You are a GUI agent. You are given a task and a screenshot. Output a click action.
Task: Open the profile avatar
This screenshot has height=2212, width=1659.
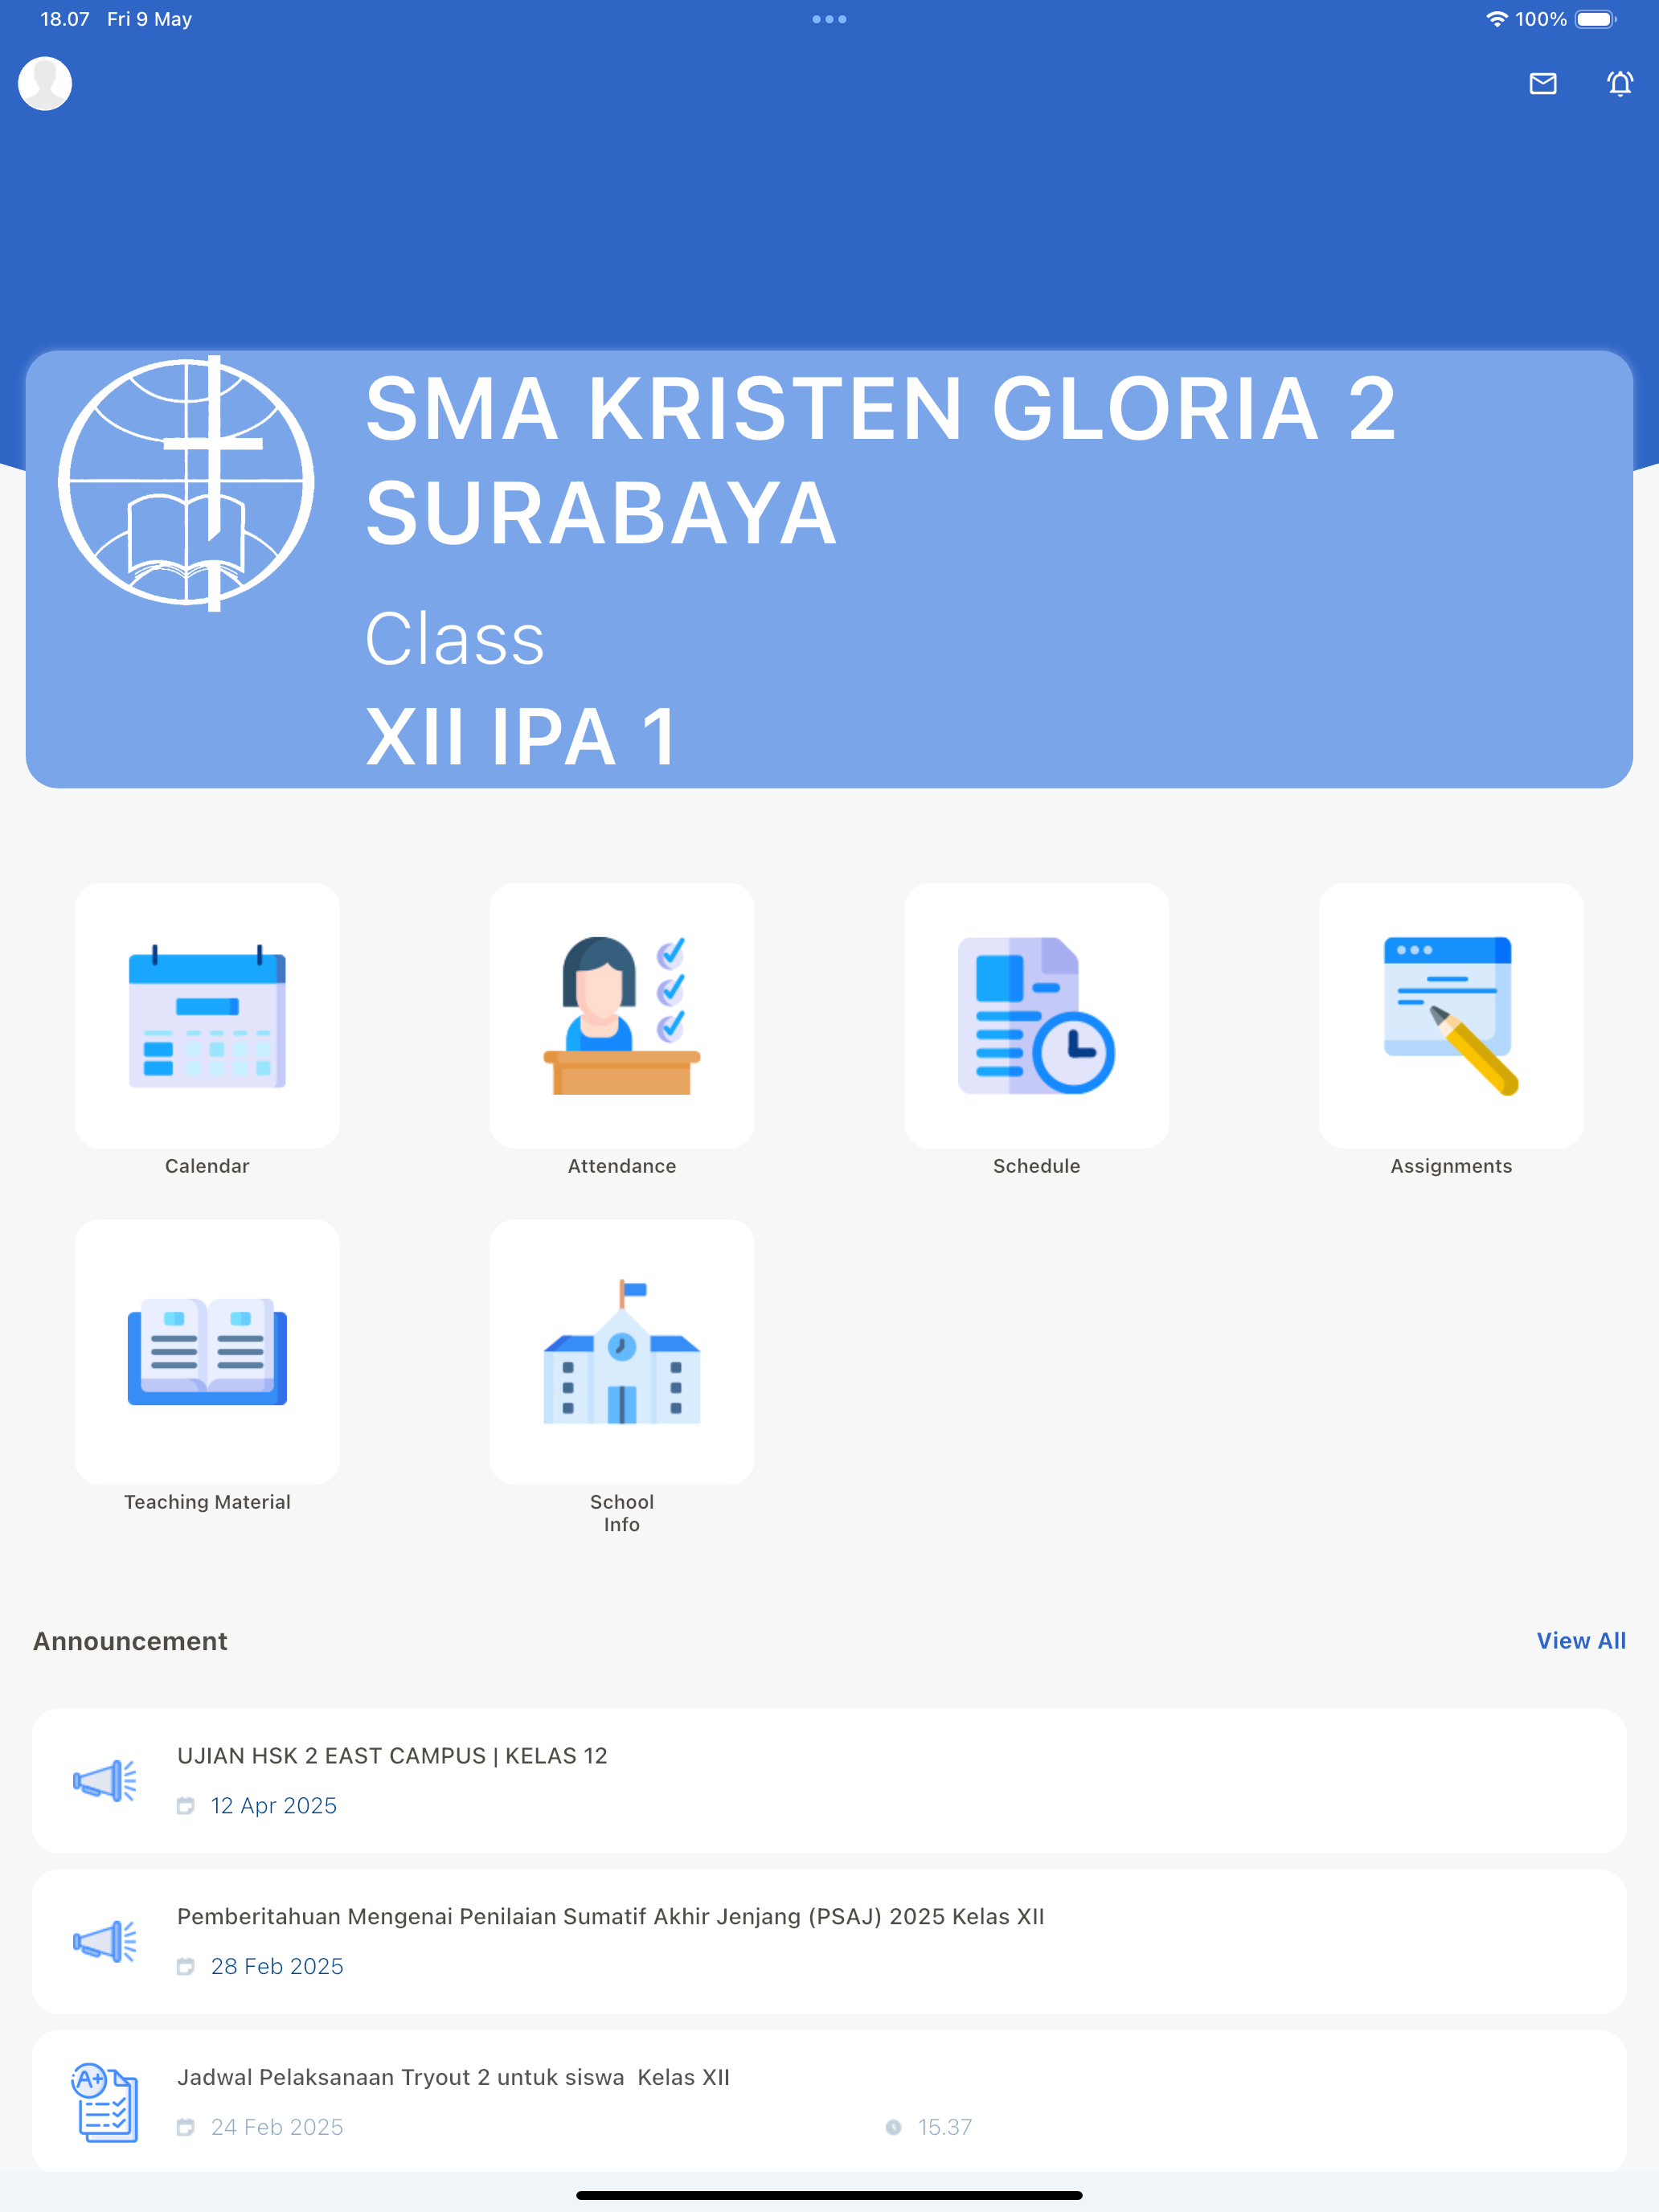coord(45,83)
